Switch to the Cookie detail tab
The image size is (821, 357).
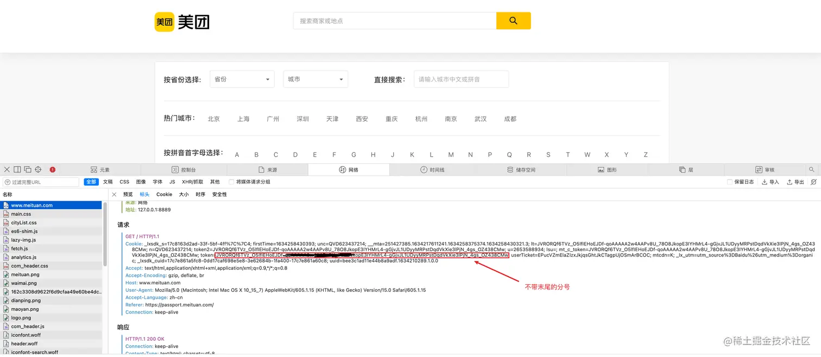pos(164,194)
